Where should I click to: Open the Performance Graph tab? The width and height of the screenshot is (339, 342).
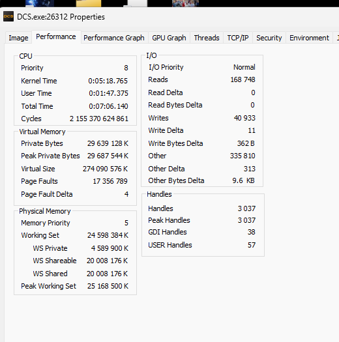click(x=114, y=38)
